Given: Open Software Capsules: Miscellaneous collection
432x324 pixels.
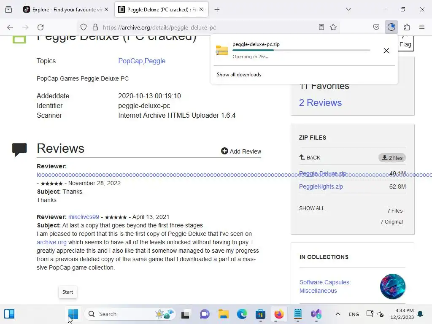Looking at the screenshot, I should (325, 286).
